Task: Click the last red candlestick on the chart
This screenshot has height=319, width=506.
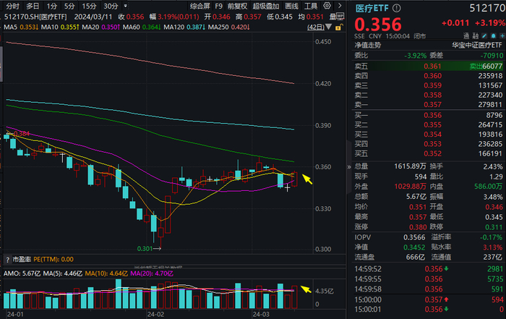Action: click(294, 179)
